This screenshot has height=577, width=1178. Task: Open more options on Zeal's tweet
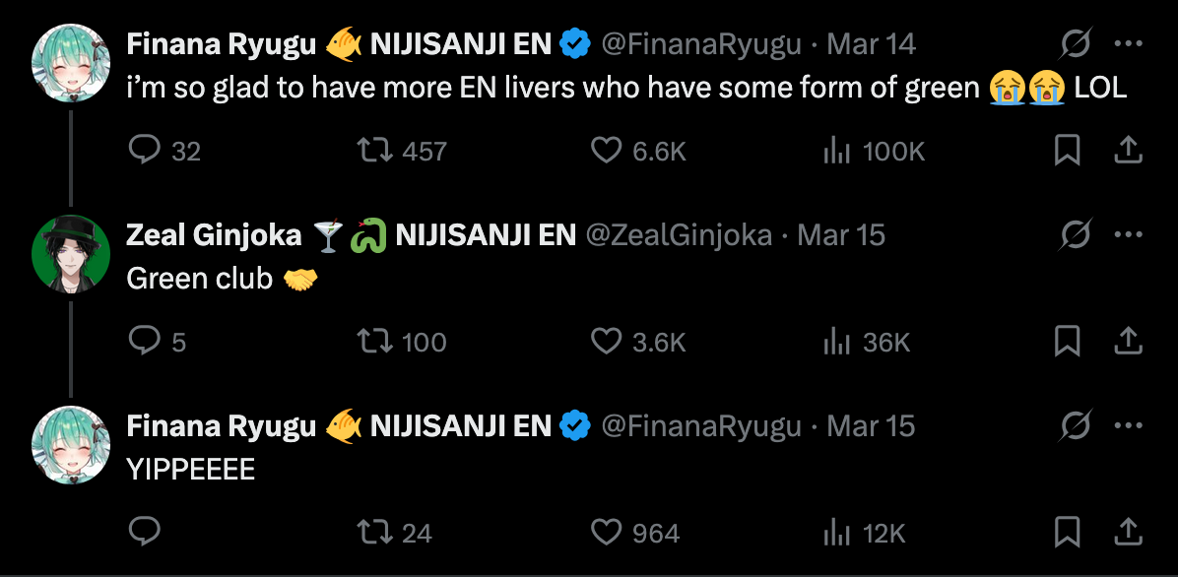[x=1128, y=235]
